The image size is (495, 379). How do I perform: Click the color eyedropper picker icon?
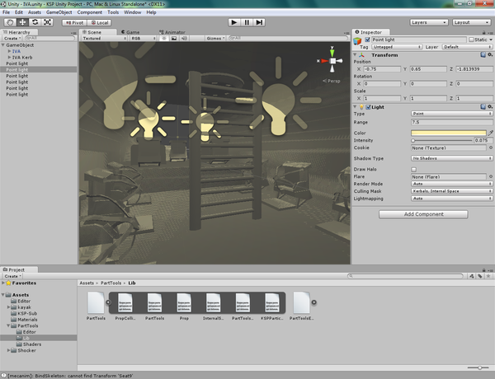(x=490, y=132)
